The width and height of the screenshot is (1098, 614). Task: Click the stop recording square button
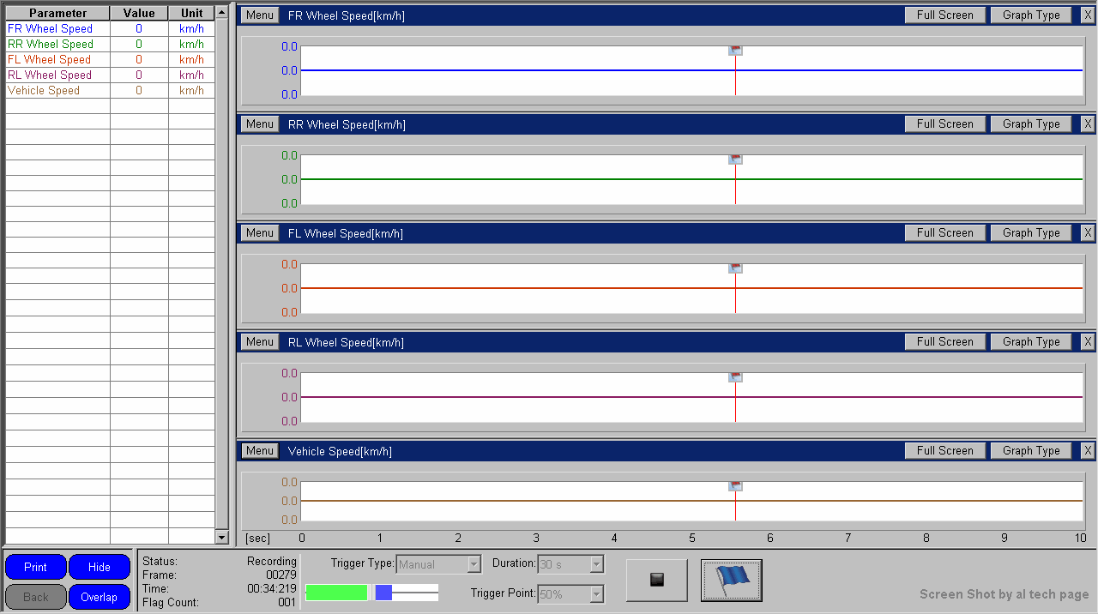click(x=657, y=581)
